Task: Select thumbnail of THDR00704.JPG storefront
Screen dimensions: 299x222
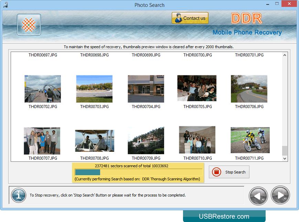Action: 146,89
